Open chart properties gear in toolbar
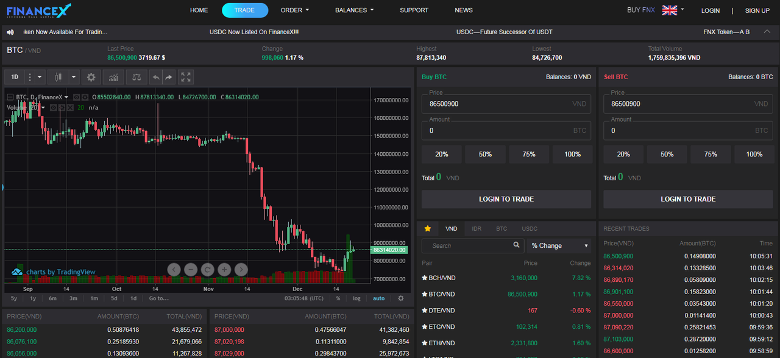This screenshot has height=358, width=780. point(91,77)
